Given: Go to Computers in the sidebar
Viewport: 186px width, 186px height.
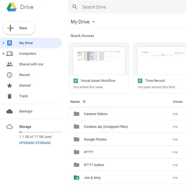Looking at the screenshot, I should point(28,54).
